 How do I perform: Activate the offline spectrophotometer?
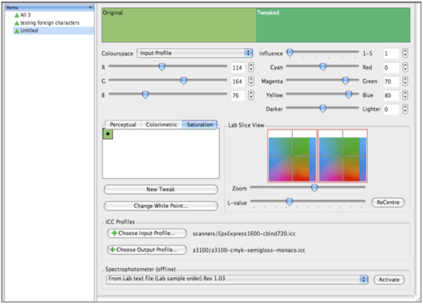[389, 280]
